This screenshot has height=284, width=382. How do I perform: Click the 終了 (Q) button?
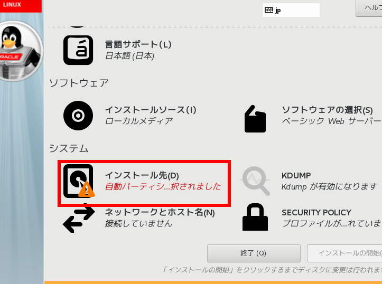(x=254, y=253)
